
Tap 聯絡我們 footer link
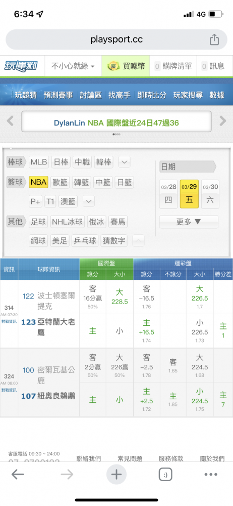click(88, 458)
